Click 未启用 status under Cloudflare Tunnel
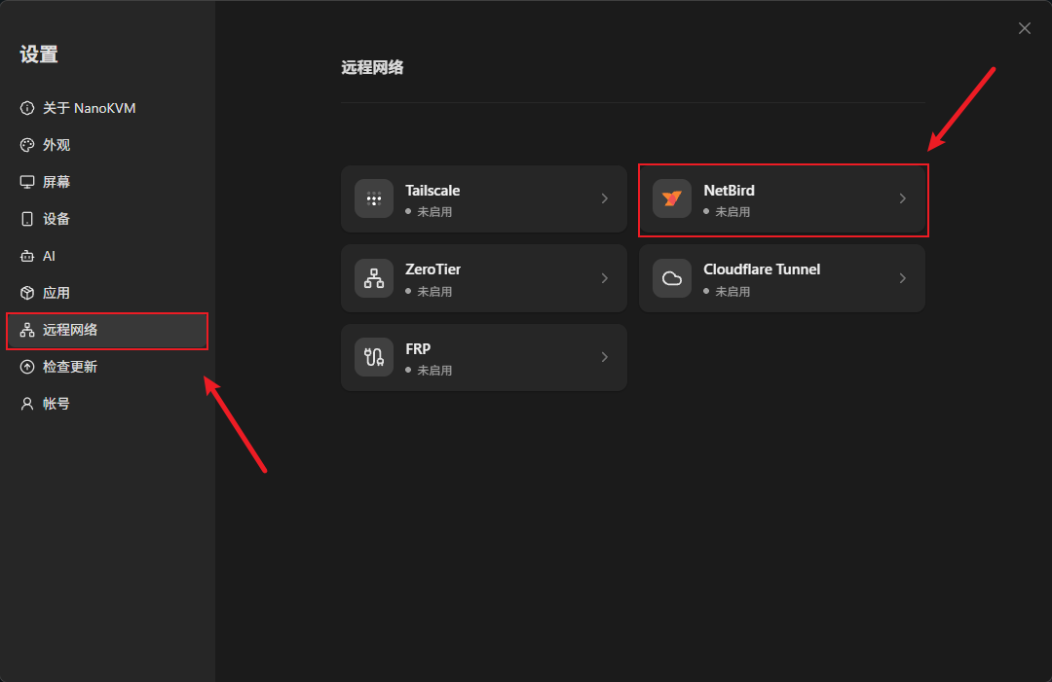Viewport: 1052px width, 682px height. [x=732, y=292]
